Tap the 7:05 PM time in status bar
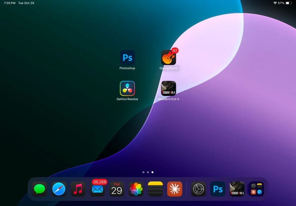The height and width of the screenshot is (206, 296). [10, 3]
